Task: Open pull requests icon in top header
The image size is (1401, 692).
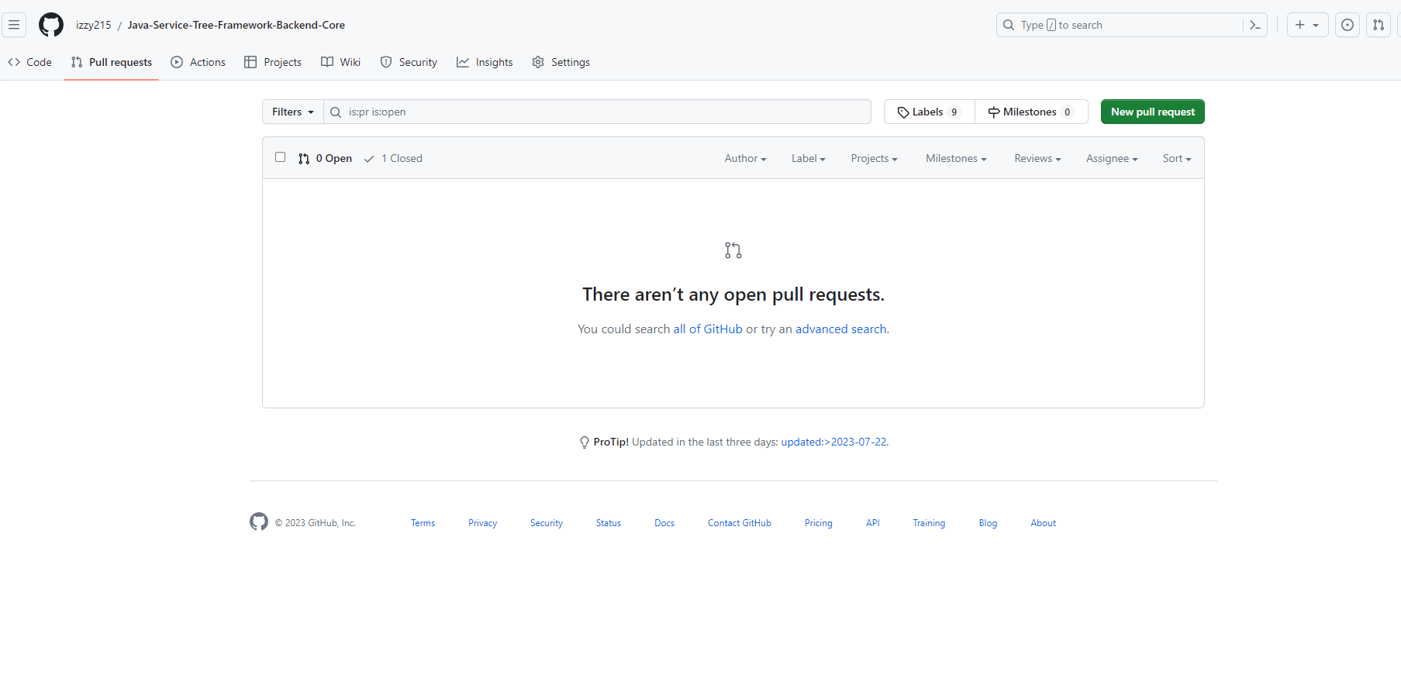Action: point(1379,25)
